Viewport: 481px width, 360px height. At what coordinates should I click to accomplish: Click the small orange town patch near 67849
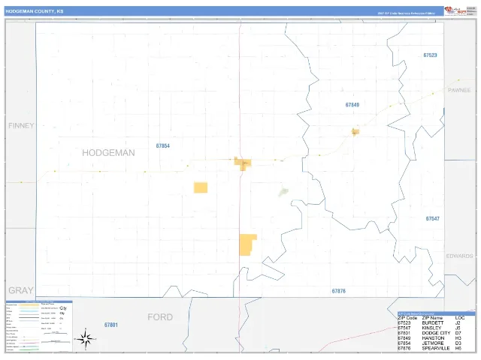(x=355, y=132)
